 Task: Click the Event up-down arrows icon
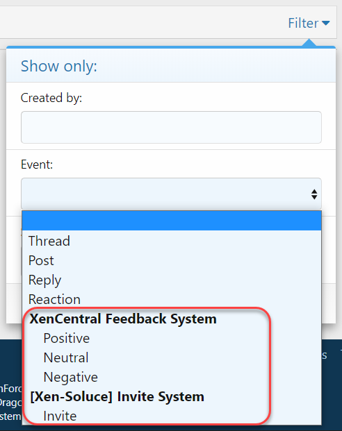coord(314,194)
